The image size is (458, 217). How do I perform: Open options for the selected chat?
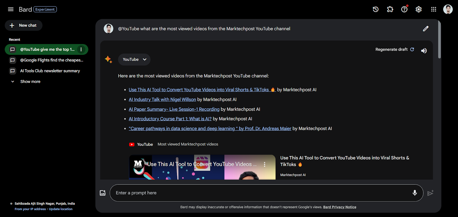[x=81, y=49]
